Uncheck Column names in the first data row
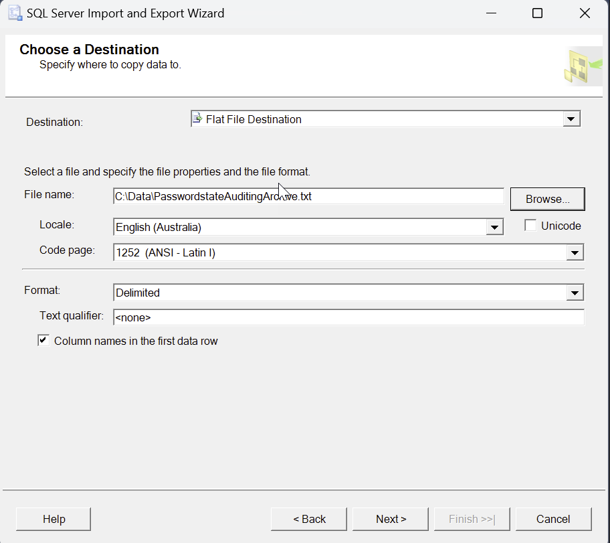Viewport: 610px width, 543px height. 43,340
